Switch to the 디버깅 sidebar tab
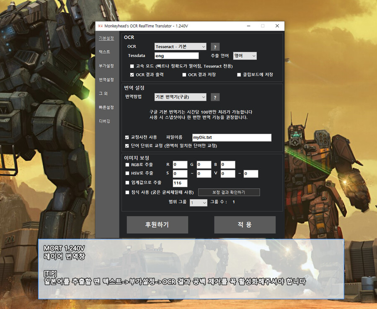The image size is (377, 309). coord(105,121)
